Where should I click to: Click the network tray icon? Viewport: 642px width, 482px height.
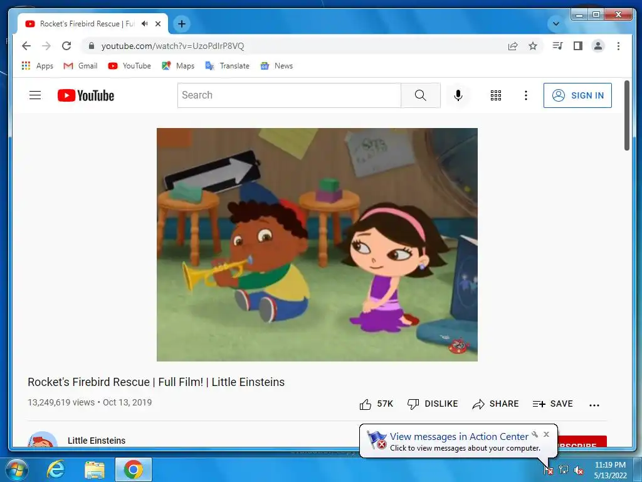pos(564,469)
